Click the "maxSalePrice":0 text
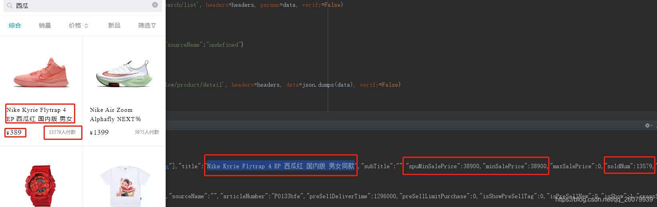Viewport: 657px width, 207px height. (575, 166)
